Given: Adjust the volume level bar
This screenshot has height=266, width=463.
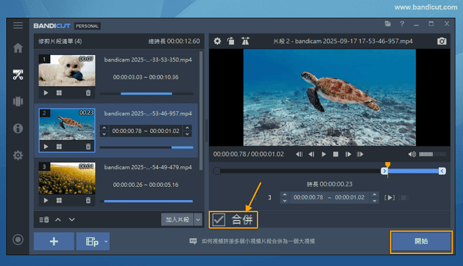Looking at the screenshot, I should click(433, 155).
